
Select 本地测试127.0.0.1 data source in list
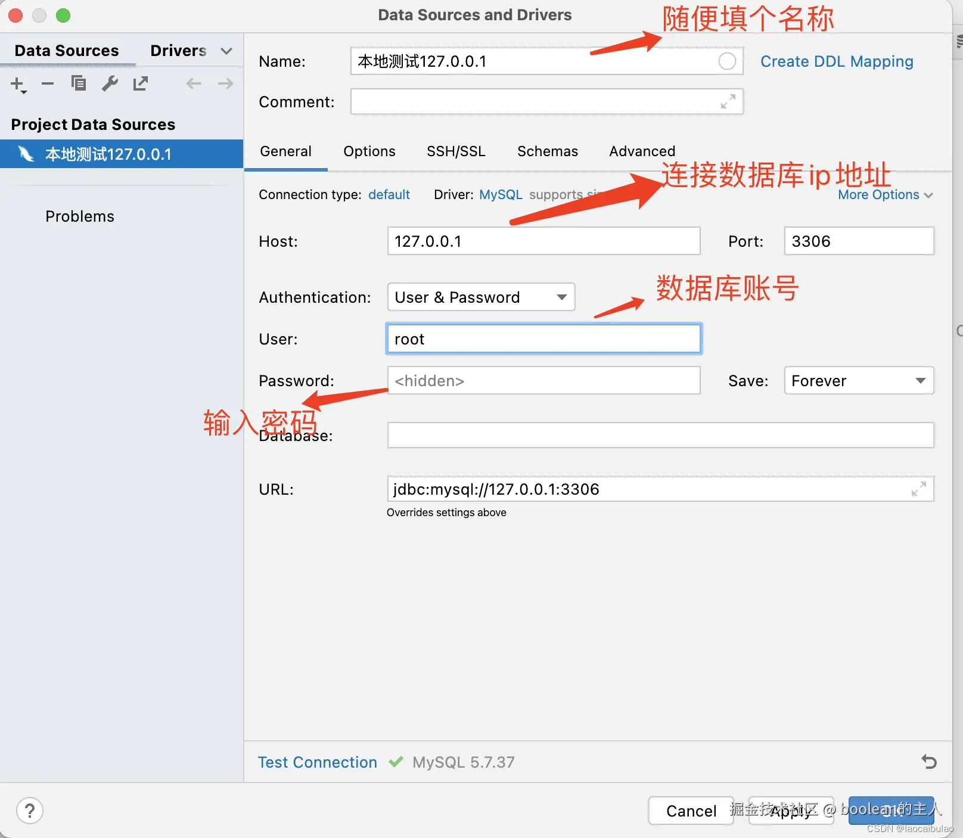tap(122, 154)
